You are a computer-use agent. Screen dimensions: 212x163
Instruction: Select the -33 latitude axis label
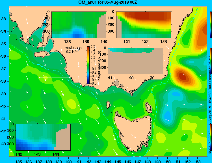(x=3, y=19)
